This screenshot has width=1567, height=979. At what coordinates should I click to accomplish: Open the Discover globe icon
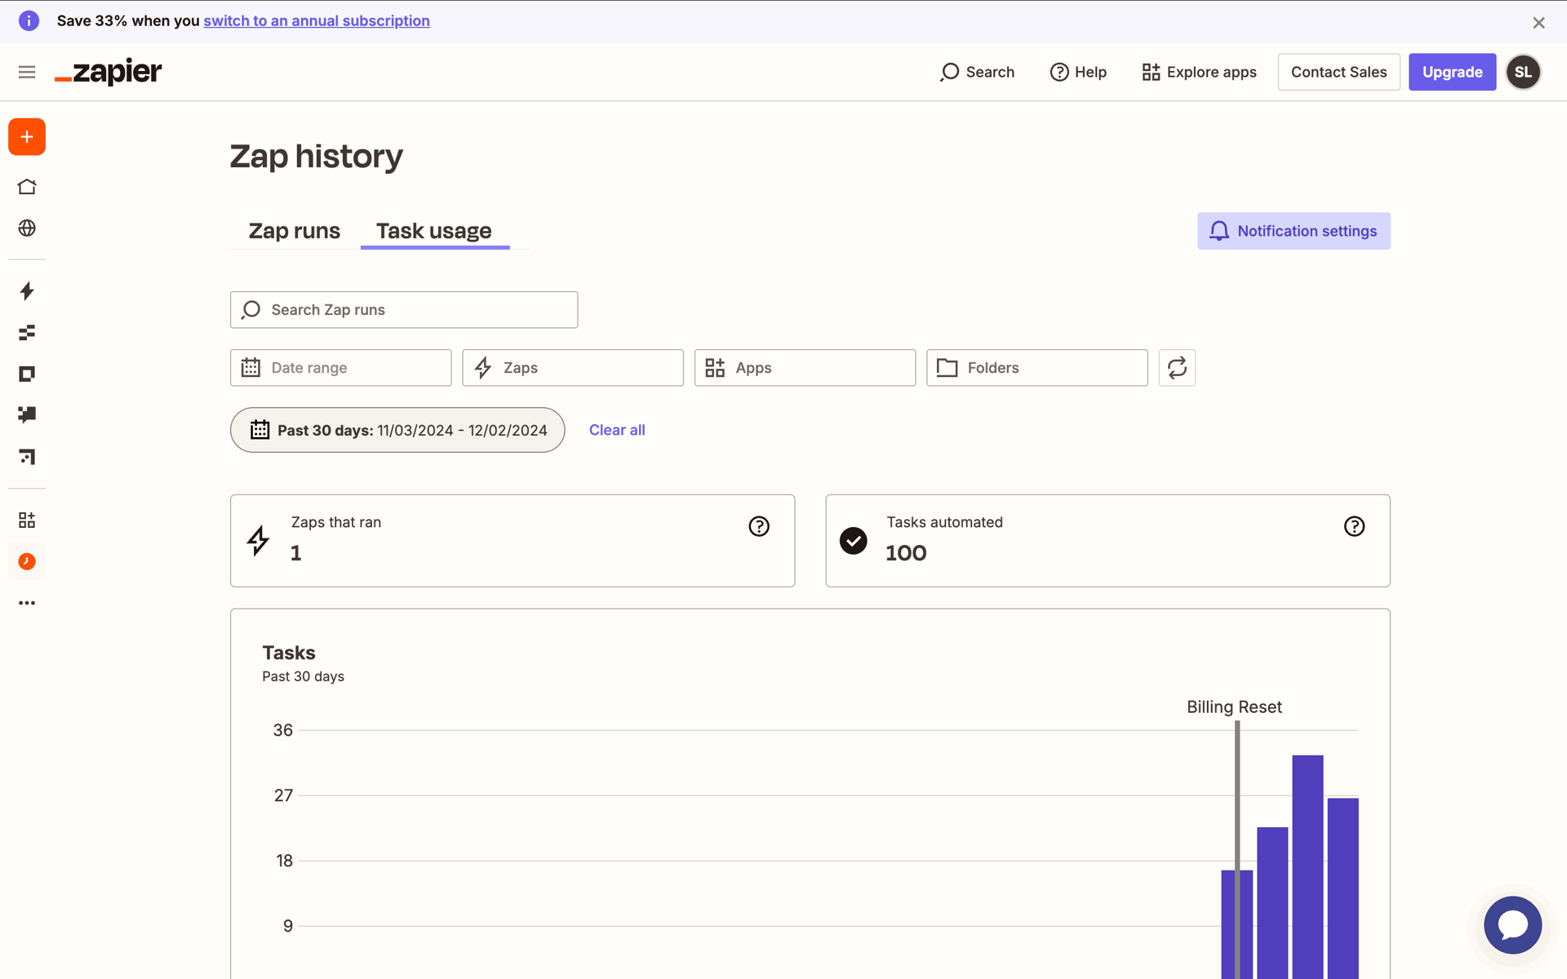pos(27,228)
